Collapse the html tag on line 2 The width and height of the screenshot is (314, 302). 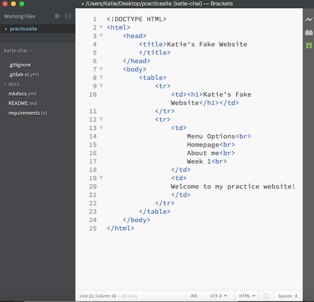pos(101,27)
